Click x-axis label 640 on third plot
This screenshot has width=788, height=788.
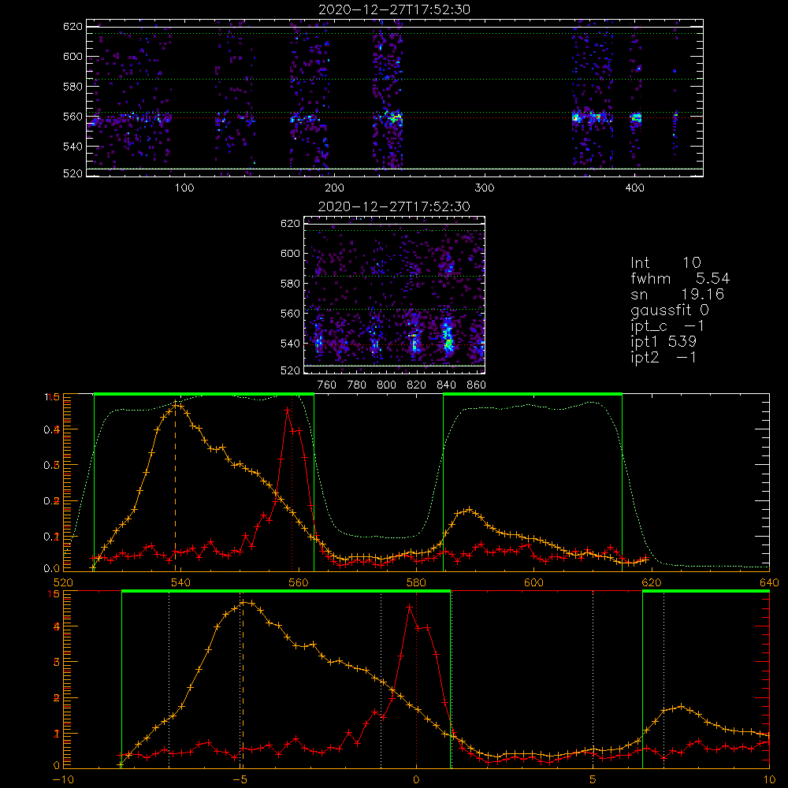click(x=769, y=582)
